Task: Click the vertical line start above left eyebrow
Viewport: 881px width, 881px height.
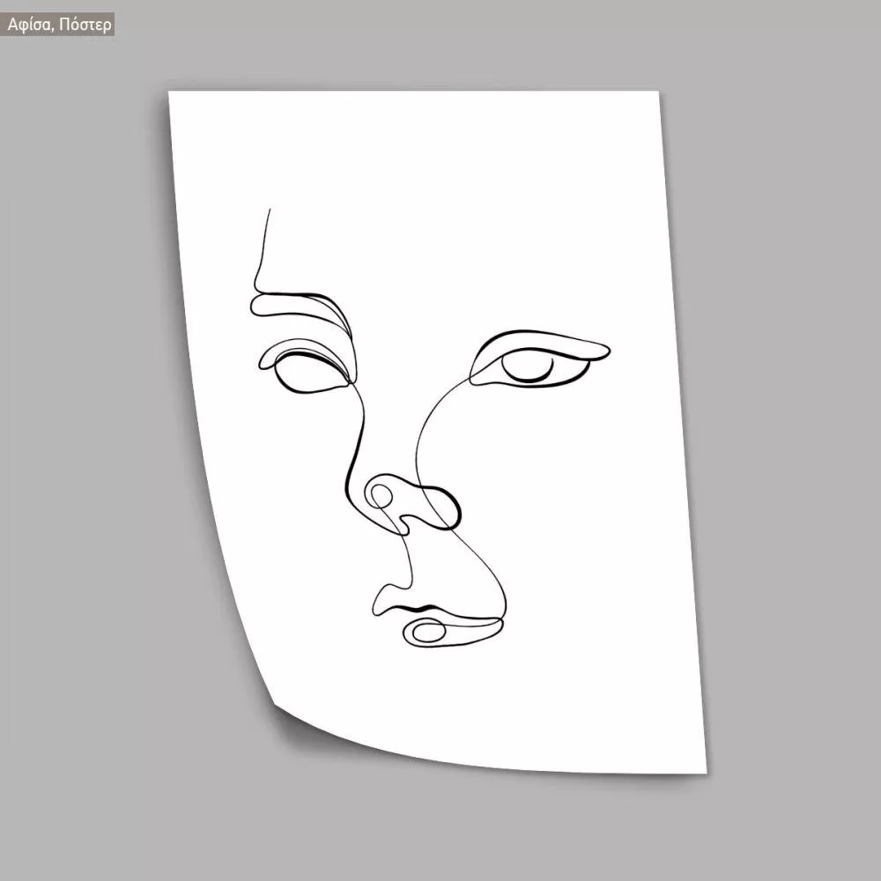Action: [x=268, y=213]
